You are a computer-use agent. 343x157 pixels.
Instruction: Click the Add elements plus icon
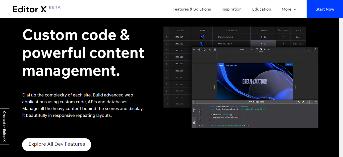click(194, 49)
